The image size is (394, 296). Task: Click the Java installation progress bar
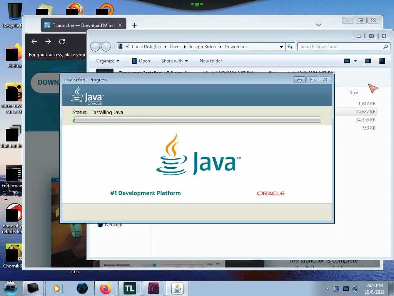197,119
